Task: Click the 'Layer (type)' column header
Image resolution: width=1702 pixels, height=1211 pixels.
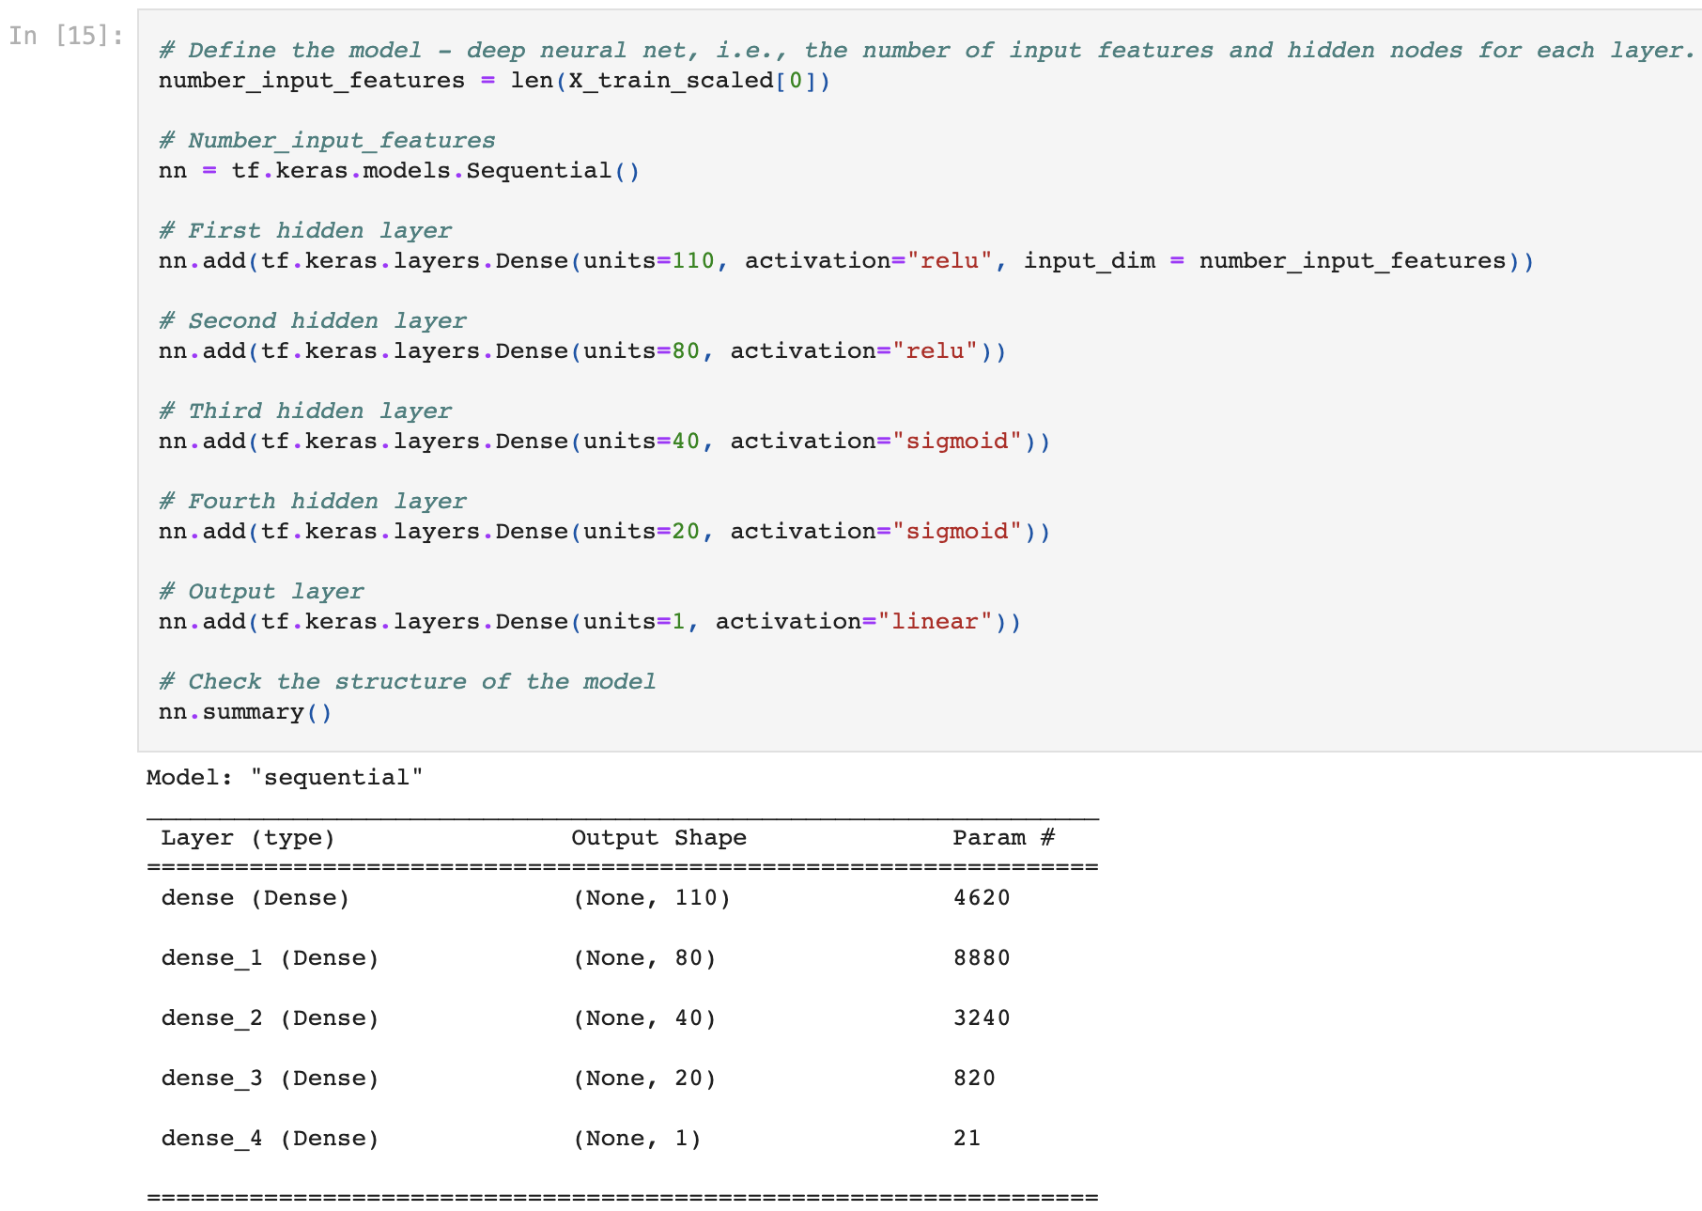Action: click(248, 838)
